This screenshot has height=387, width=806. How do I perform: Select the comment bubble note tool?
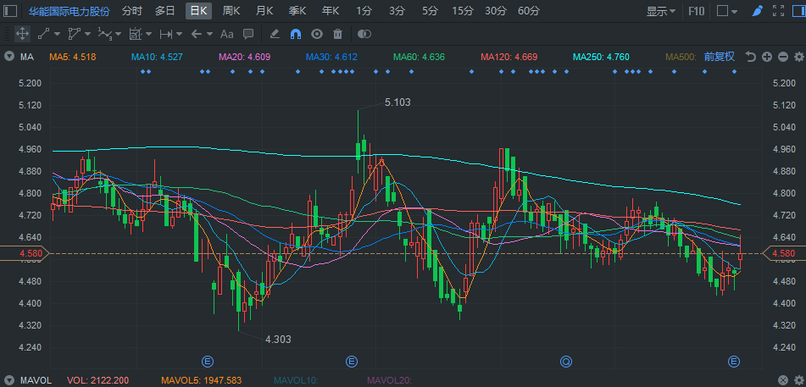click(x=248, y=34)
